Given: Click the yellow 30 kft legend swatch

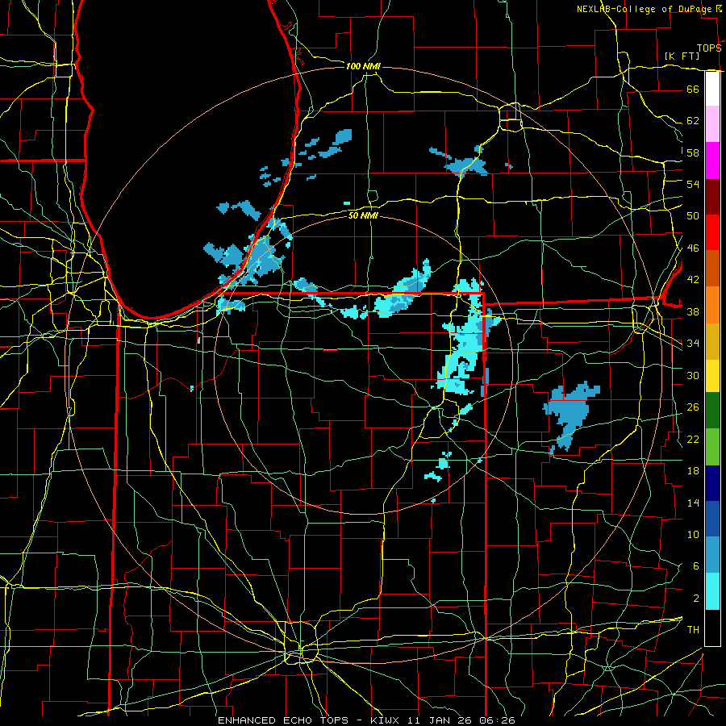Looking at the screenshot, I should [x=712, y=376].
